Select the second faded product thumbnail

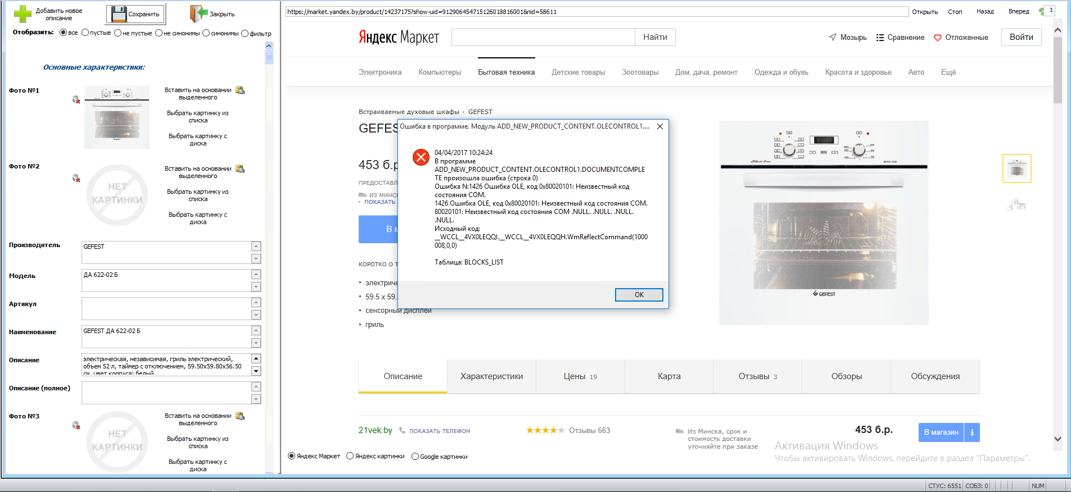pos(1017,205)
